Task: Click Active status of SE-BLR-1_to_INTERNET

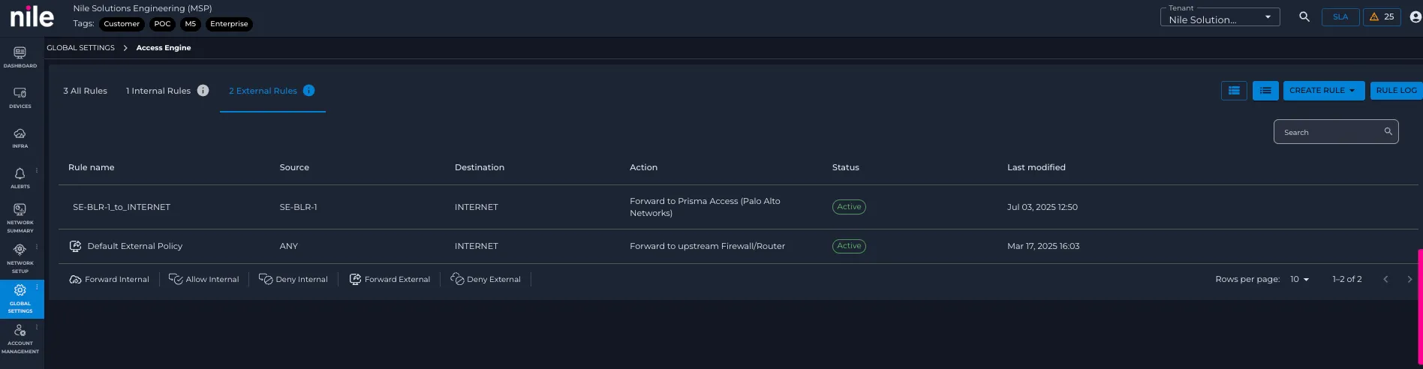Action: tap(849, 207)
